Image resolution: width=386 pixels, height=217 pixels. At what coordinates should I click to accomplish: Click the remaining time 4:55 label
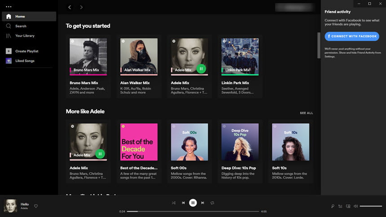[264, 211]
